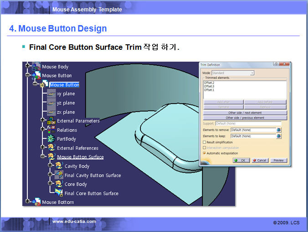The image size is (308, 232).
Task: Click the Elements to keep selector icon
Action: click(279, 136)
